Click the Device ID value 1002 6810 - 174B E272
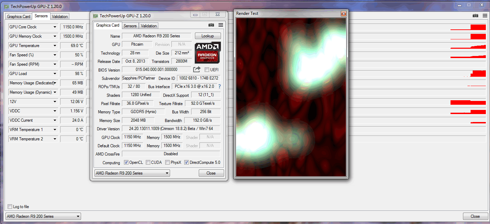The width and height of the screenshot is (490, 224). pos(198,78)
